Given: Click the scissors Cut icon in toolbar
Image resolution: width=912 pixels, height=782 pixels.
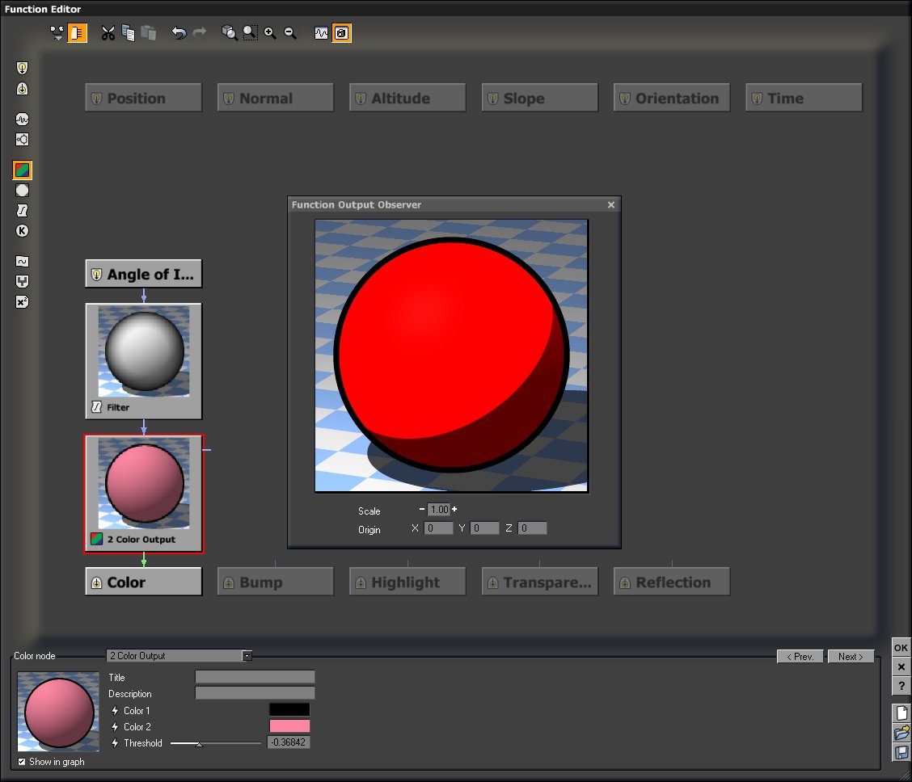Looking at the screenshot, I should 108,33.
